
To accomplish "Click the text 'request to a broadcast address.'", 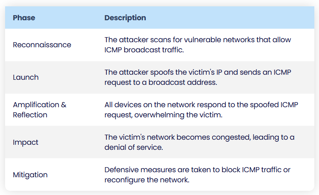I will 161,82.
